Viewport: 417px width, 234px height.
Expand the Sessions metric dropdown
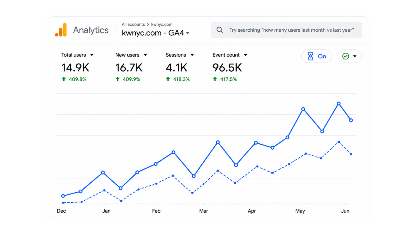pyautogui.click(x=192, y=55)
